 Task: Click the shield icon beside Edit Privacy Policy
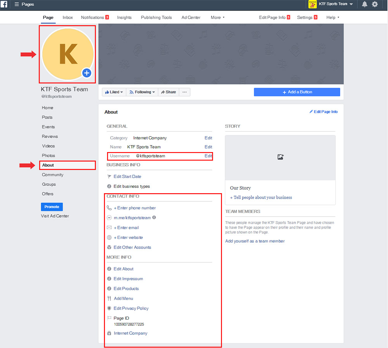point(109,308)
